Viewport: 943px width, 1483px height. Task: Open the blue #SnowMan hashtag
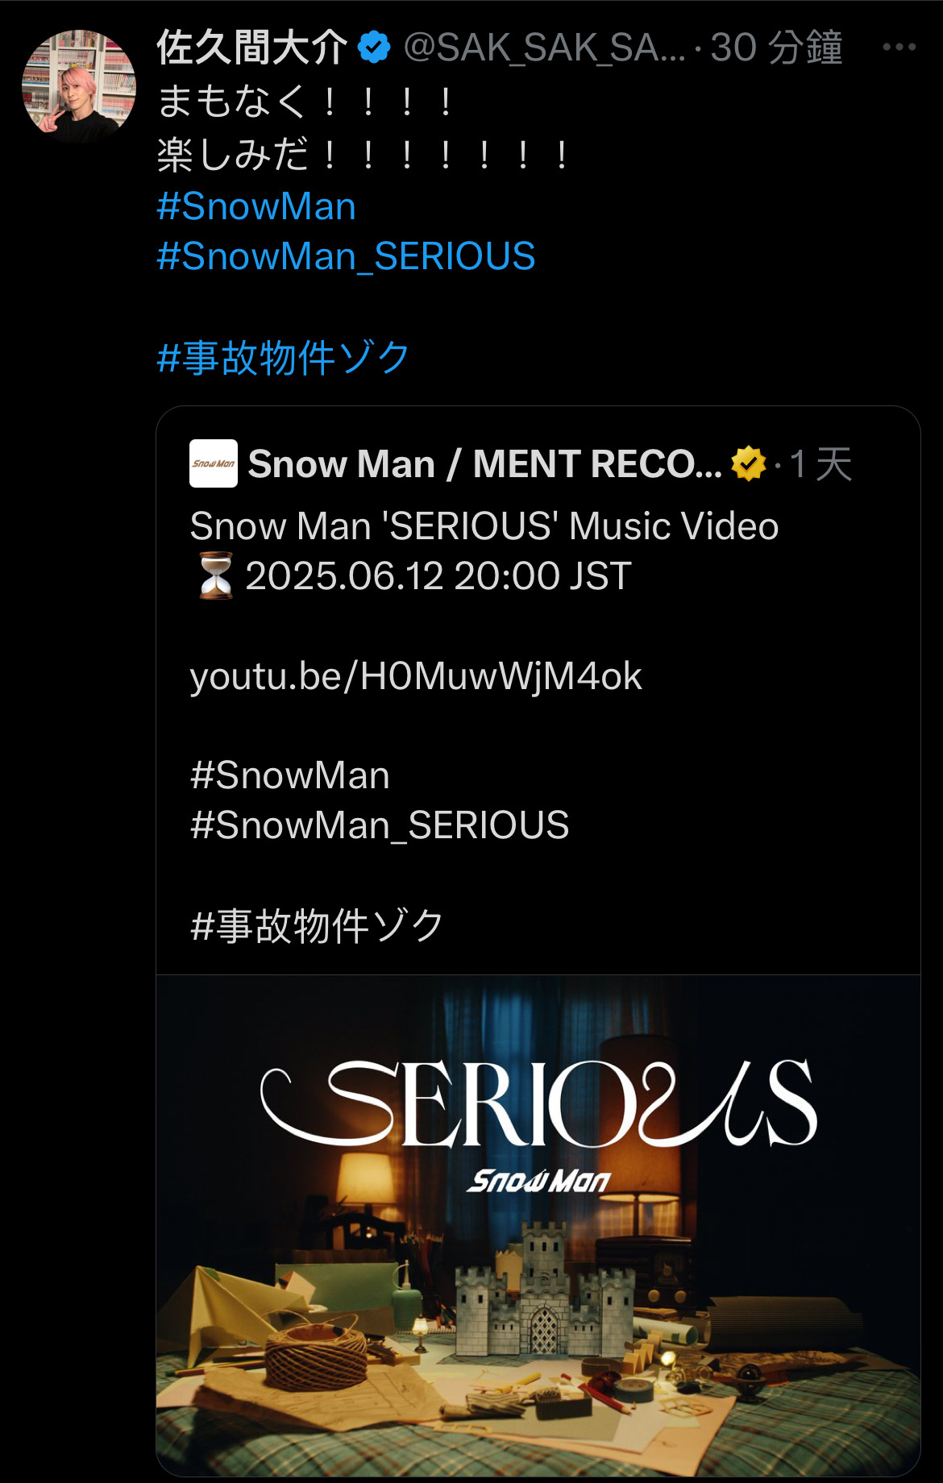tap(256, 206)
